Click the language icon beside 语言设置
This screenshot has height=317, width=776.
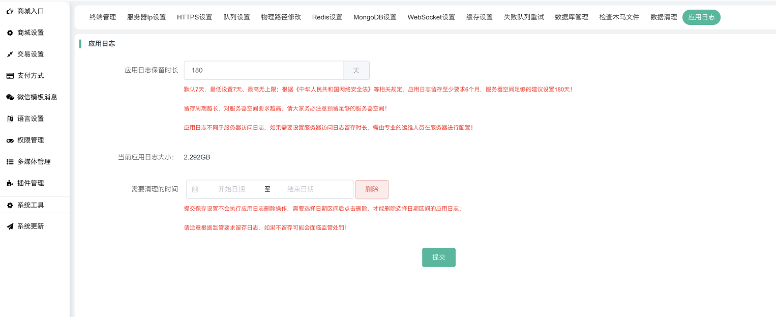10,119
